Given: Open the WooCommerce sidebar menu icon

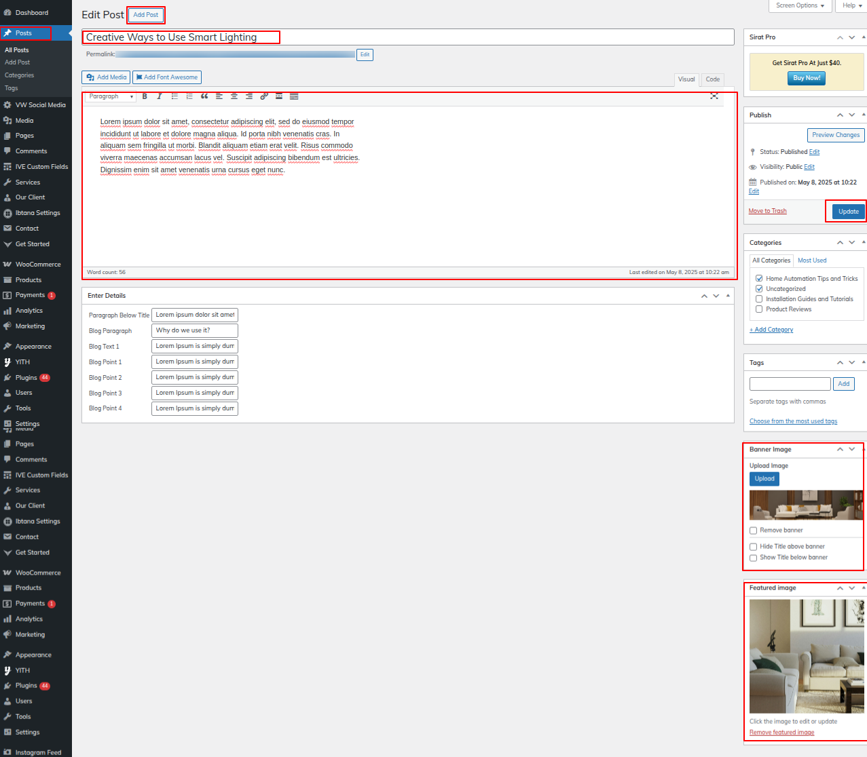Looking at the screenshot, I should (7, 265).
